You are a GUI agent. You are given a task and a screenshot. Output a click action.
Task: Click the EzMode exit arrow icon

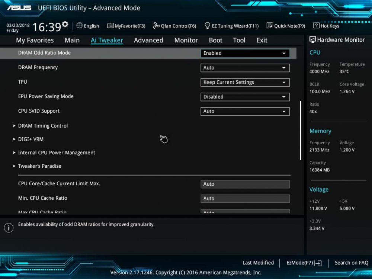tap(318, 263)
